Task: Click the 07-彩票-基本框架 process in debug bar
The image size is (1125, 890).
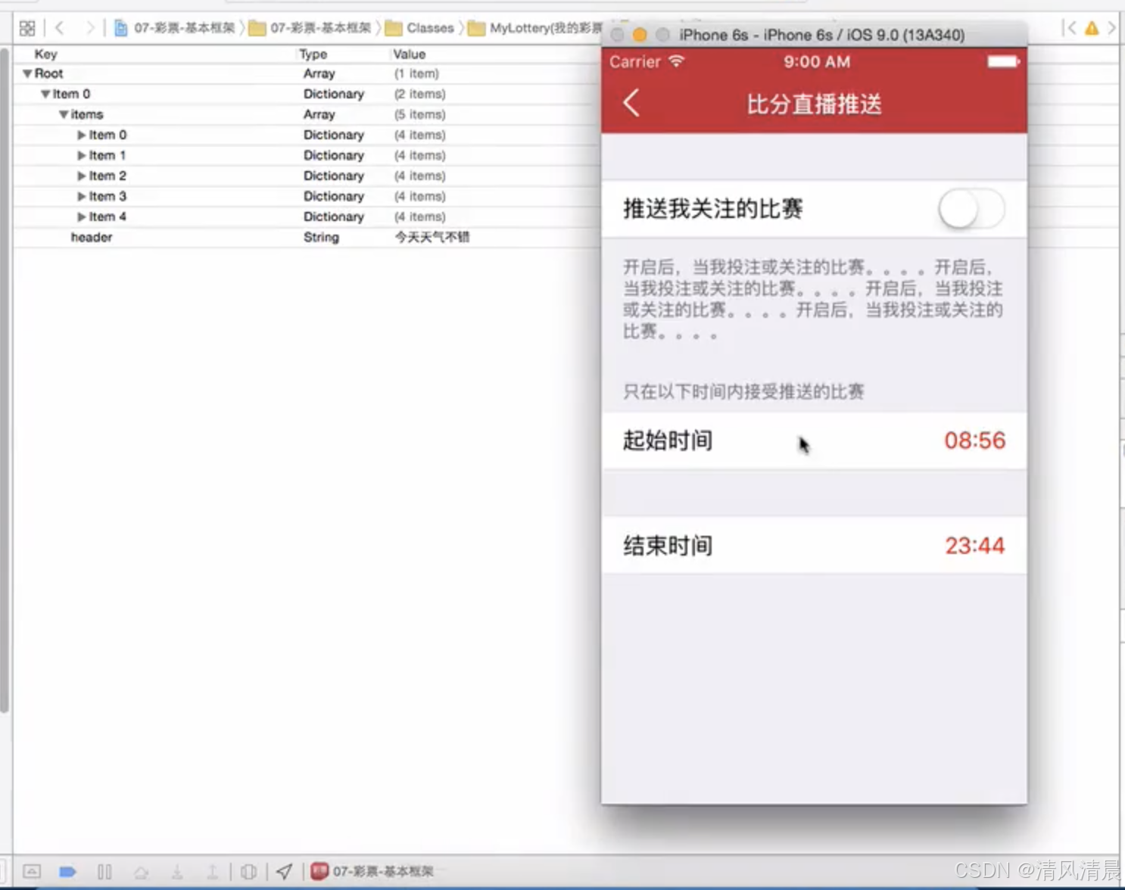Action: [373, 871]
